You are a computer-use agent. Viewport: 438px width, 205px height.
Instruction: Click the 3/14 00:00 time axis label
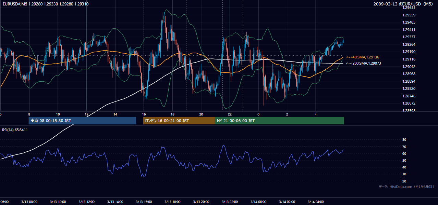(x=258, y=202)
